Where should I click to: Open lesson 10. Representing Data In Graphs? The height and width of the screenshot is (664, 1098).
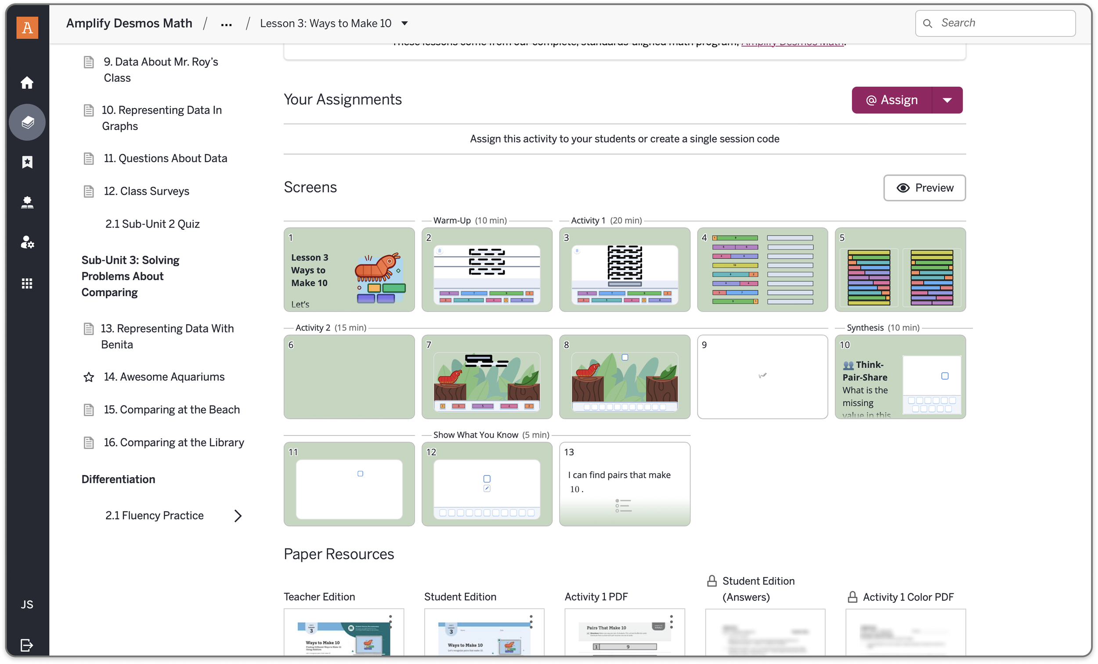(162, 118)
